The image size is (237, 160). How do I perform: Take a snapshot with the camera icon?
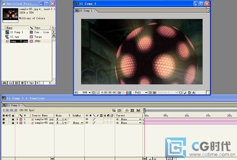tap(119, 92)
